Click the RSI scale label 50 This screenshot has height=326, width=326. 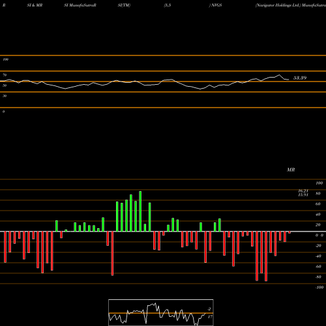tap(5, 85)
